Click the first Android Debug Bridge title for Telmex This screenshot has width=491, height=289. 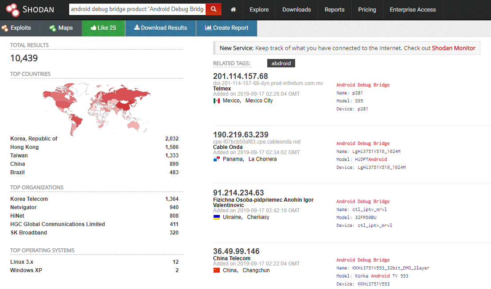(x=363, y=85)
